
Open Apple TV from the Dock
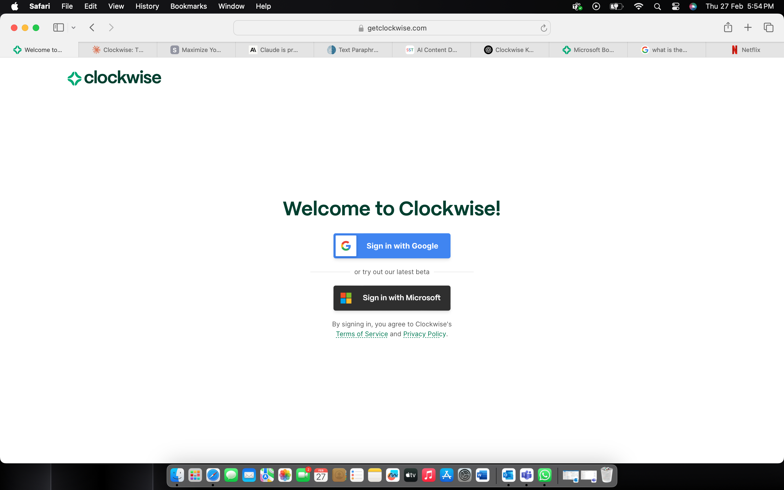[x=411, y=475]
